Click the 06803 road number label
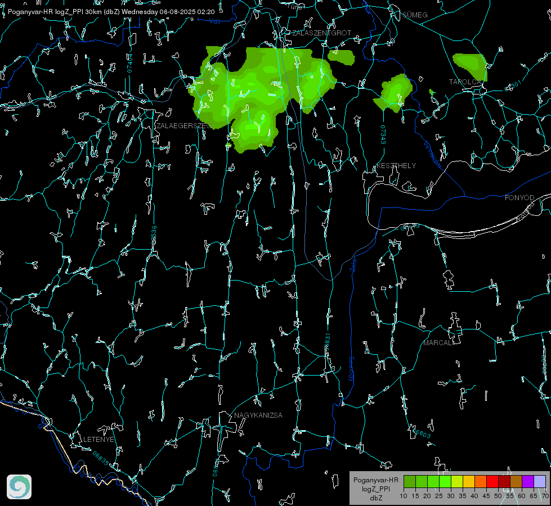The image size is (551, 506). tap(421, 432)
